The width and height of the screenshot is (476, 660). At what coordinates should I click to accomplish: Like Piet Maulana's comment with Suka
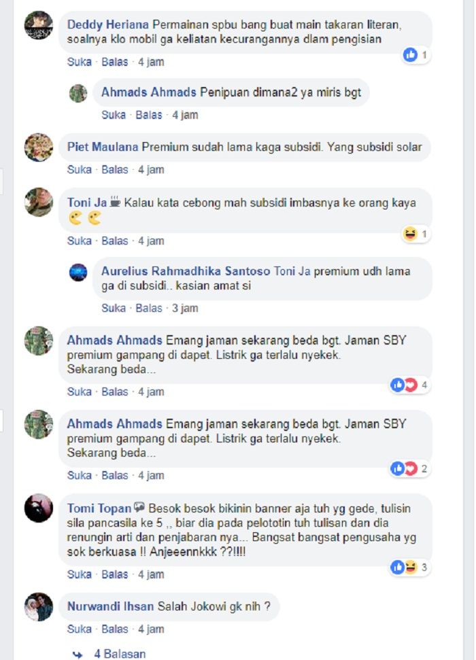tap(79, 170)
